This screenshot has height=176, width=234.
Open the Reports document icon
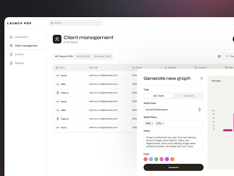click(11, 63)
